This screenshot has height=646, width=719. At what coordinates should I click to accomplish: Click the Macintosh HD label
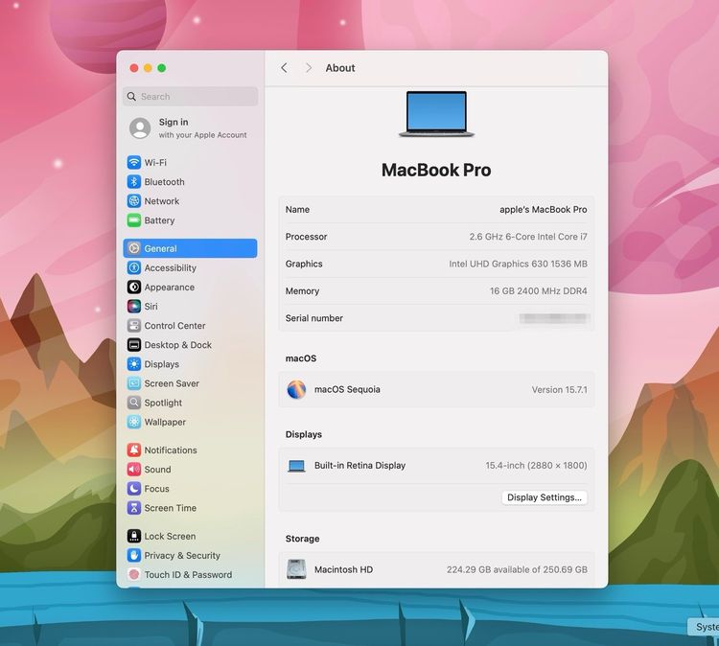click(x=343, y=569)
